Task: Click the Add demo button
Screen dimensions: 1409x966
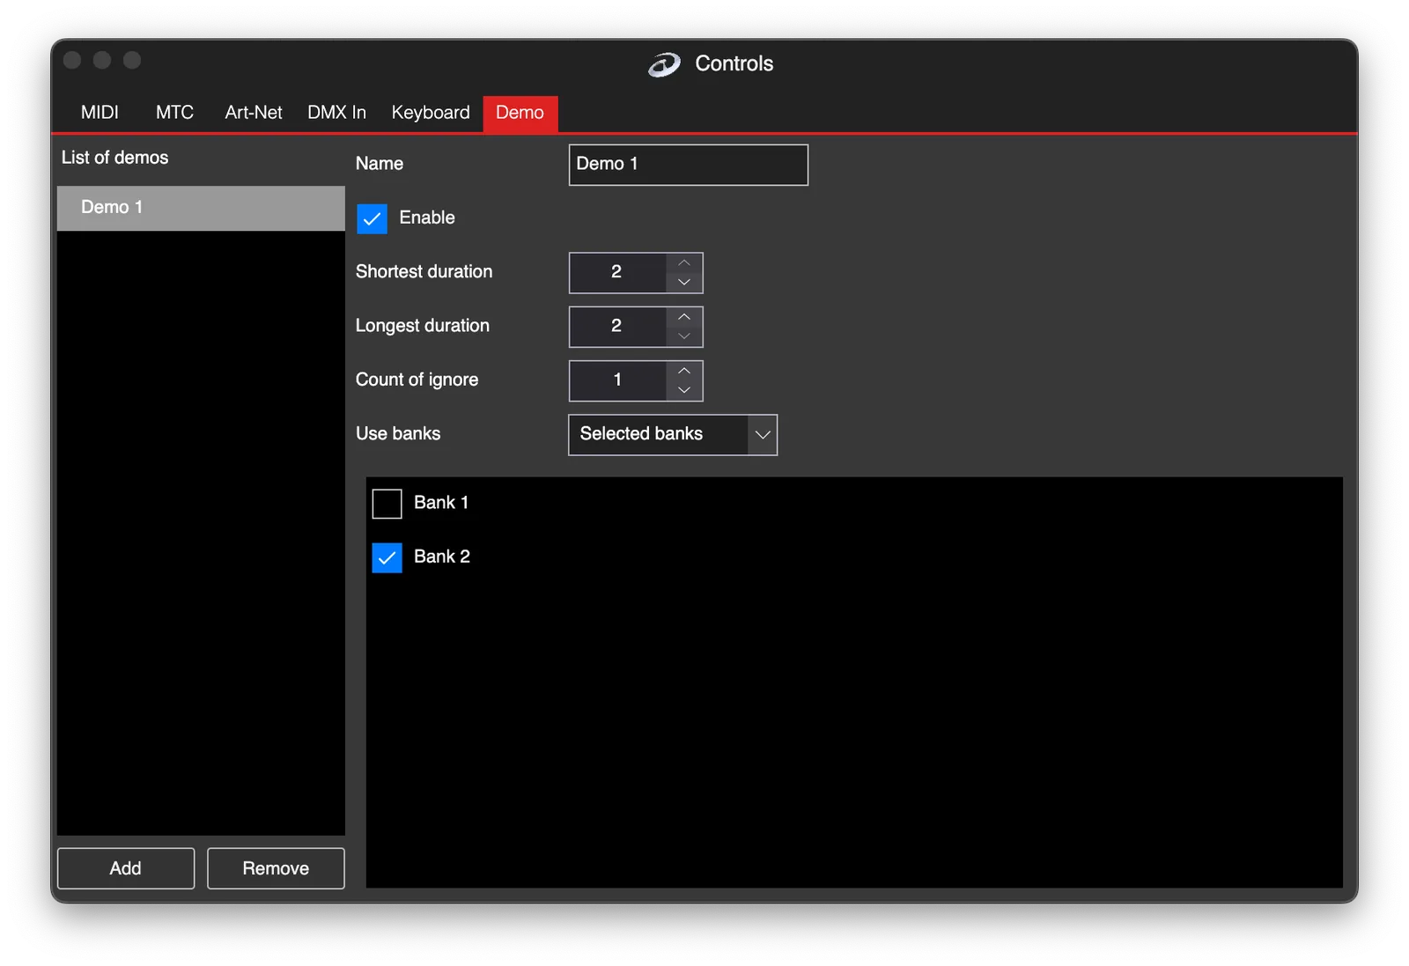Action: 126,868
